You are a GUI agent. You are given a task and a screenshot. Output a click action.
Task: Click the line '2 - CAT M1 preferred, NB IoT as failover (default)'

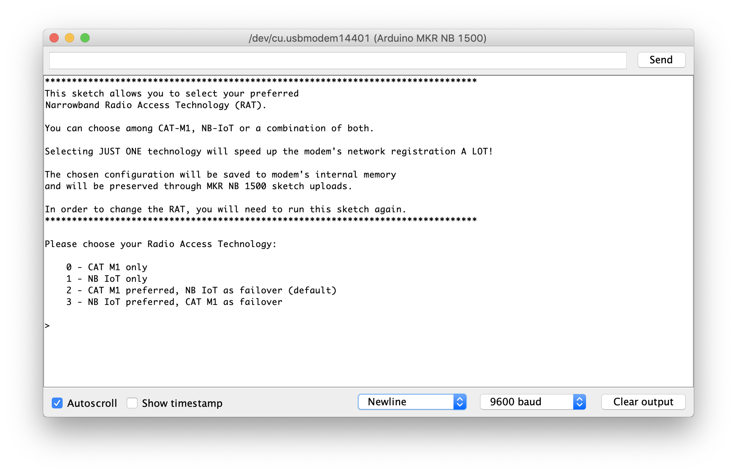201,290
